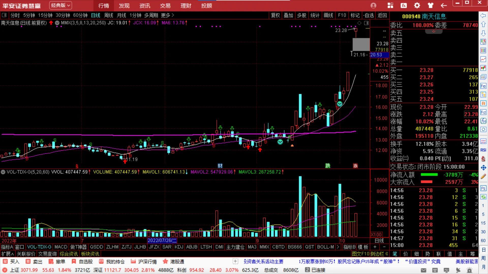Screen dimensions: 488x274
Task: Click the 投资者关系活动主要 news ticker
Action: [263, 262]
